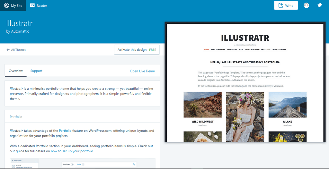Open the Reader from the top bar
Image resolution: width=329 pixels, height=169 pixels.
(39, 5)
